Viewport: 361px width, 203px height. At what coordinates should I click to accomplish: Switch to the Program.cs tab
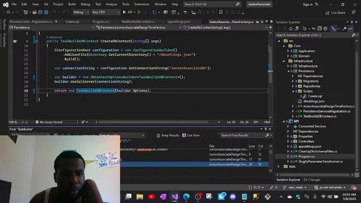(x=100, y=21)
